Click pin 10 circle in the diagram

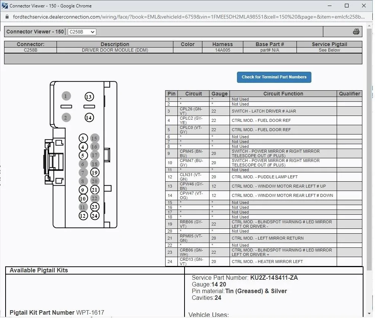[x=83, y=198]
